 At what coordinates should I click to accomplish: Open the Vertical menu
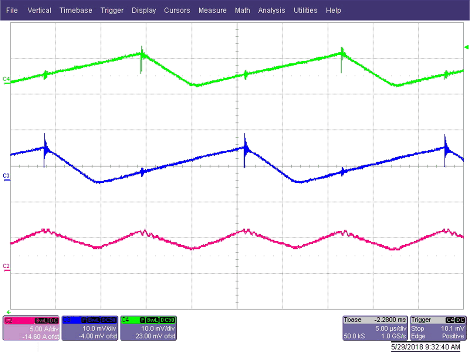[39, 11]
